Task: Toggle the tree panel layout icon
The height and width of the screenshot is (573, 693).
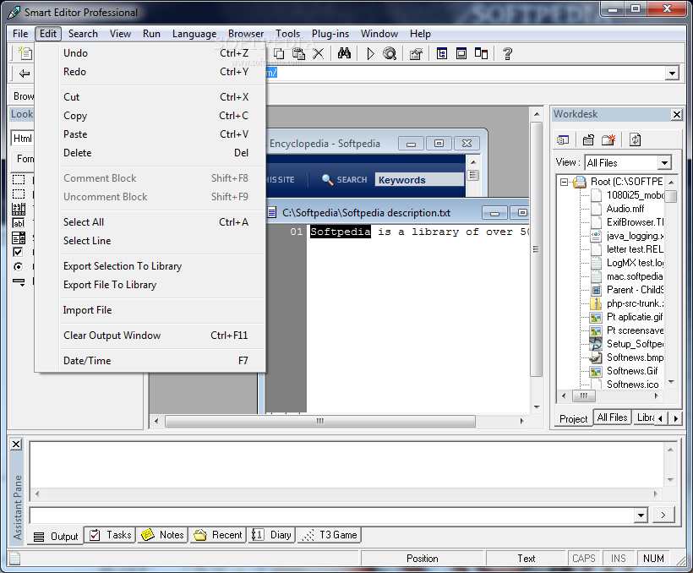Action: click(x=441, y=53)
